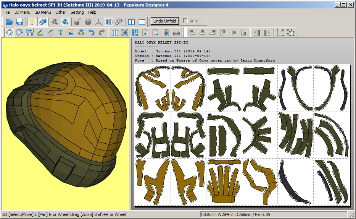Open the Other menu
This screenshot has height=219, width=356.
[x=61, y=12]
